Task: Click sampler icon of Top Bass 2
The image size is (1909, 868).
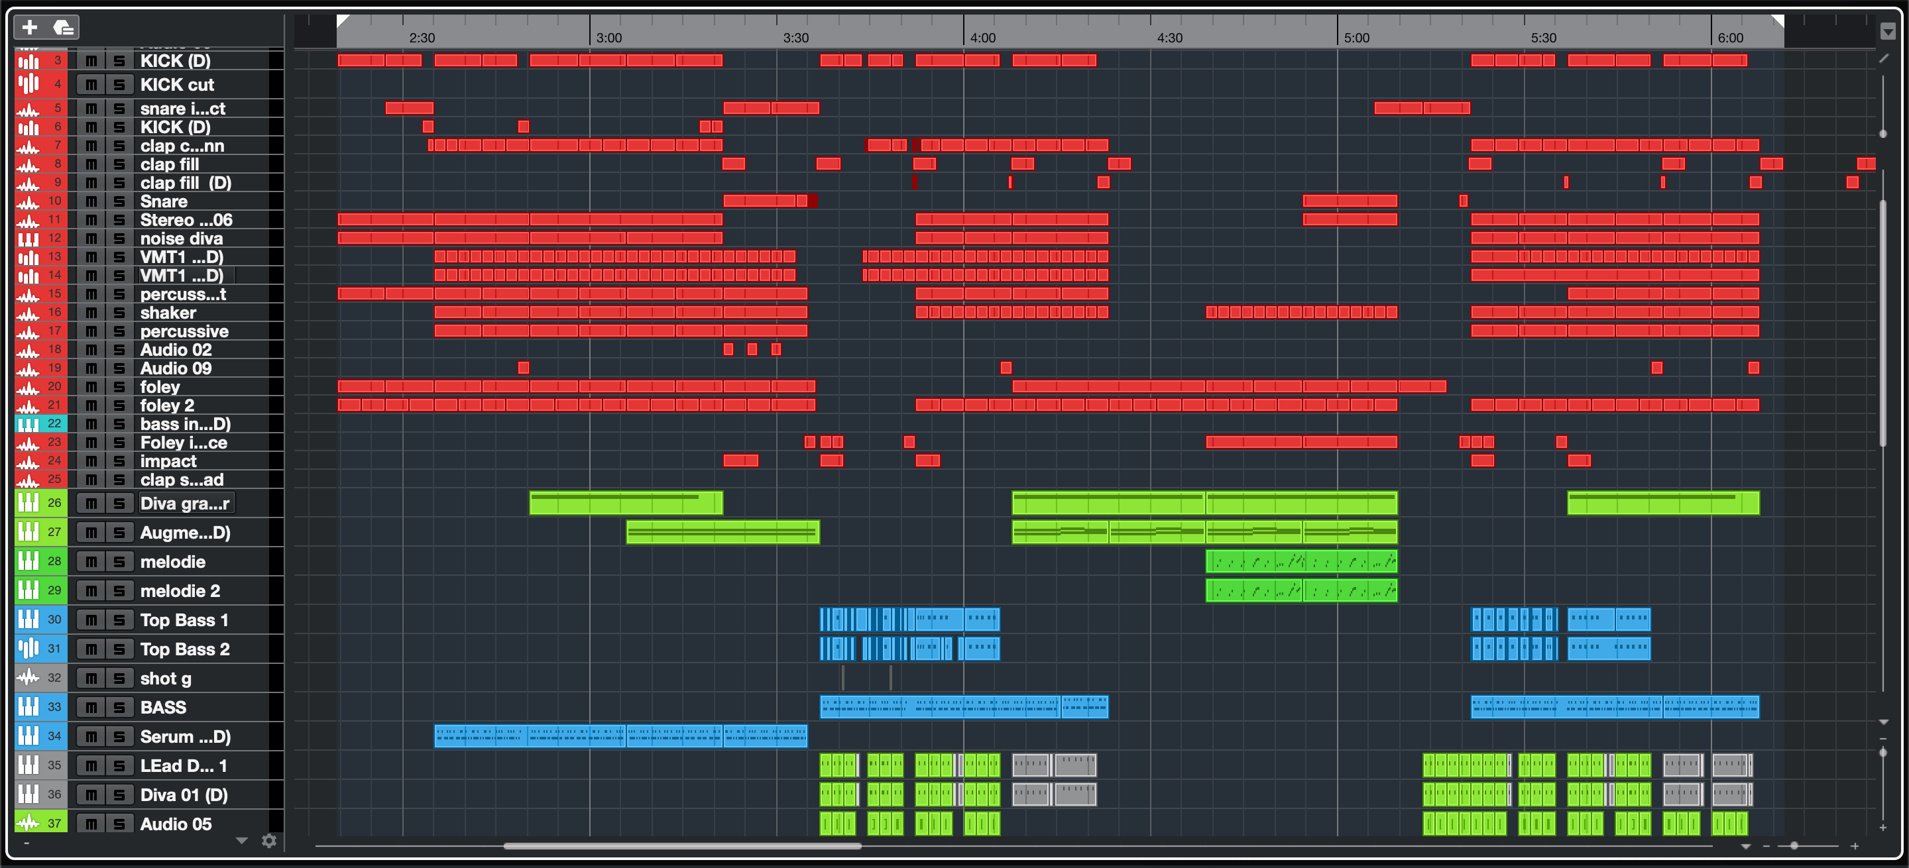Action: coord(29,649)
